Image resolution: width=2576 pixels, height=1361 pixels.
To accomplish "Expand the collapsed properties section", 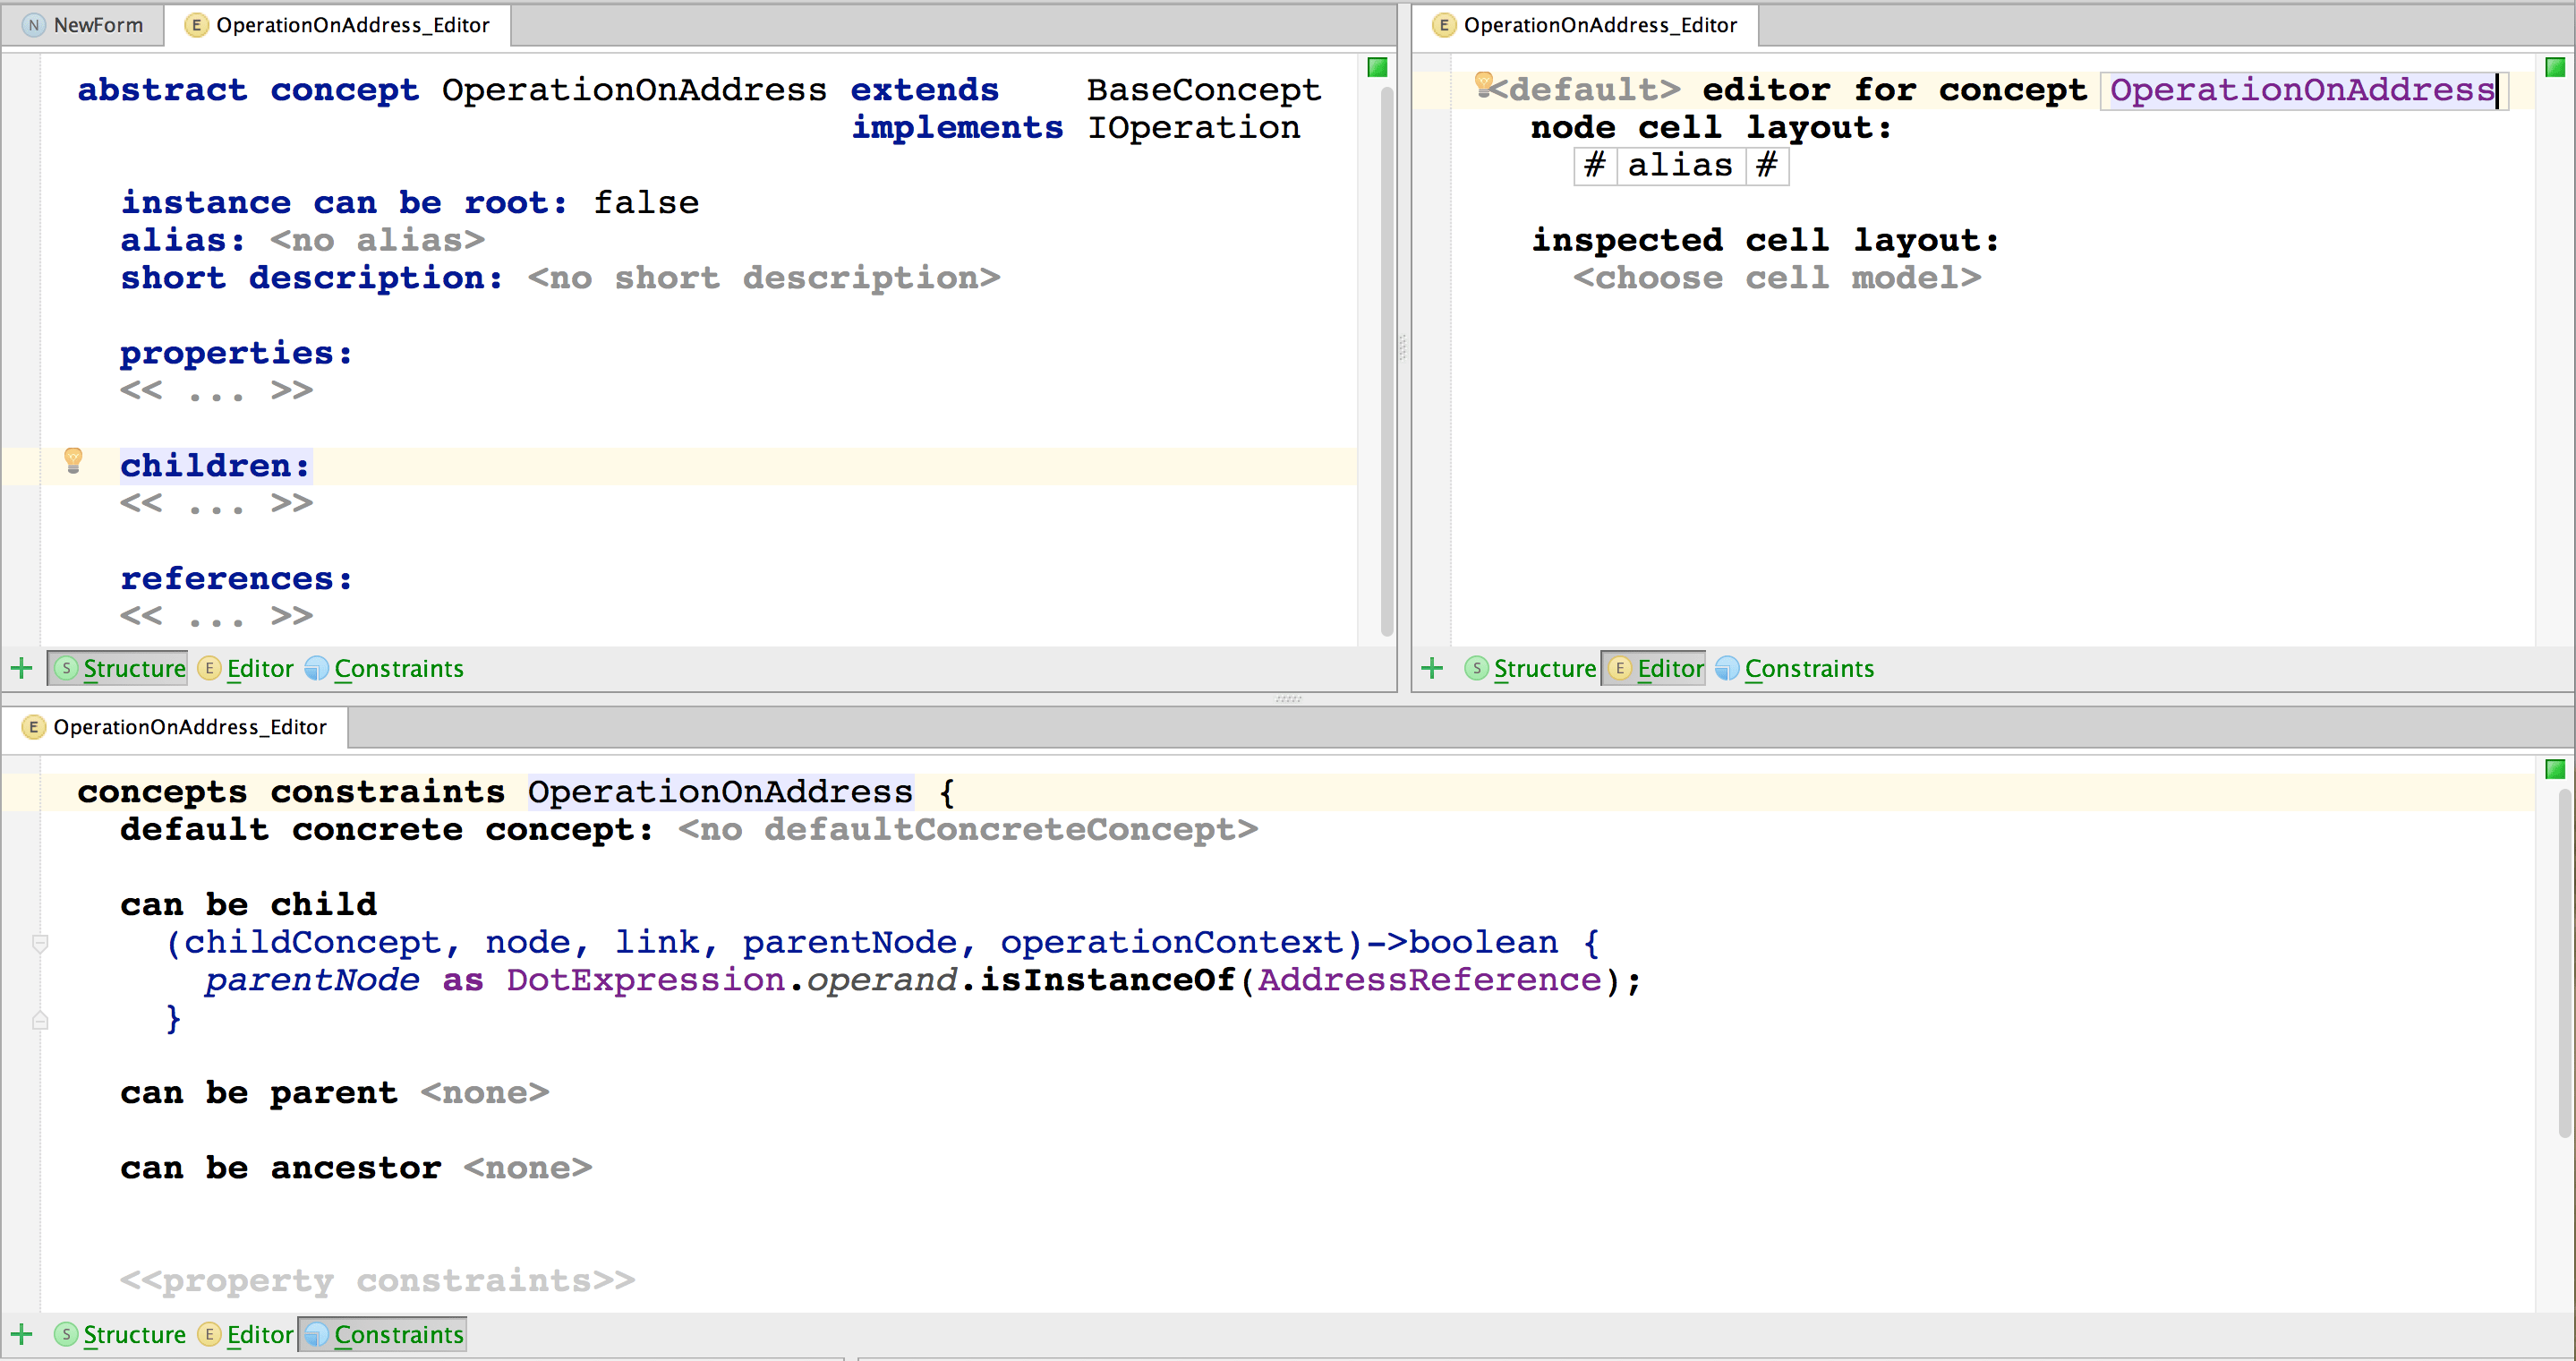I will click(x=216, y=391).
